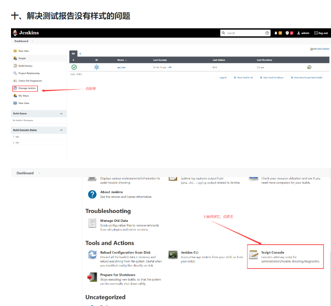
Task: Expand the lower Dashboard breadcrumb arrow
Action: coord(39,173)
